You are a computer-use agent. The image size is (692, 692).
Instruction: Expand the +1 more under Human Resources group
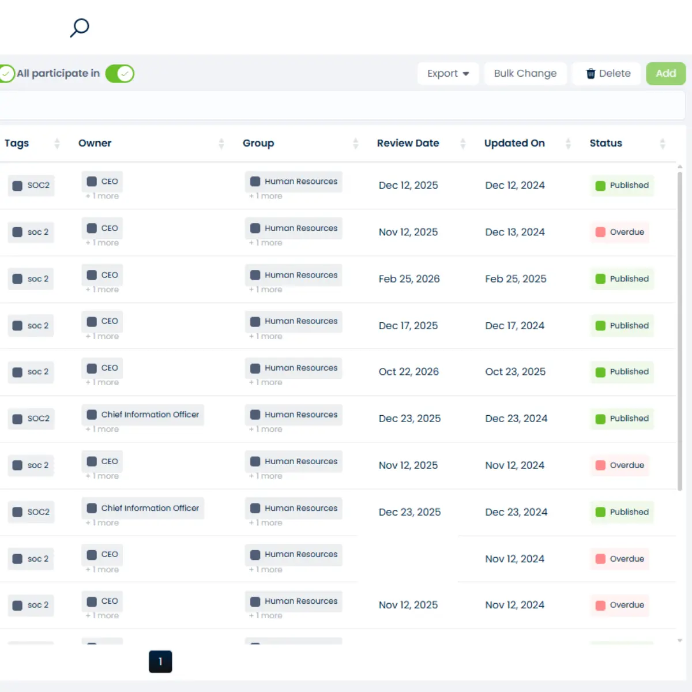[265, 196]
